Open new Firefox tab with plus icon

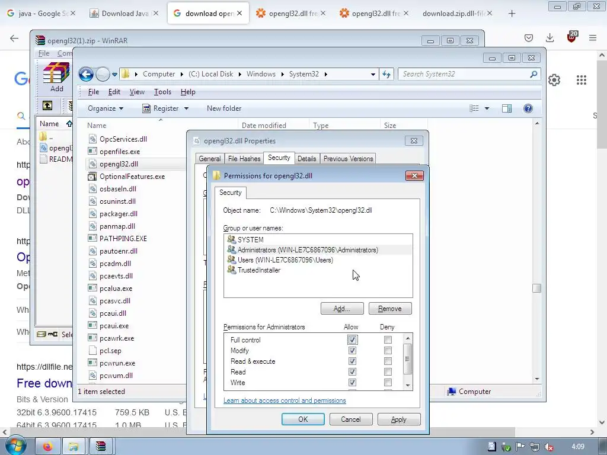[512, 14]
